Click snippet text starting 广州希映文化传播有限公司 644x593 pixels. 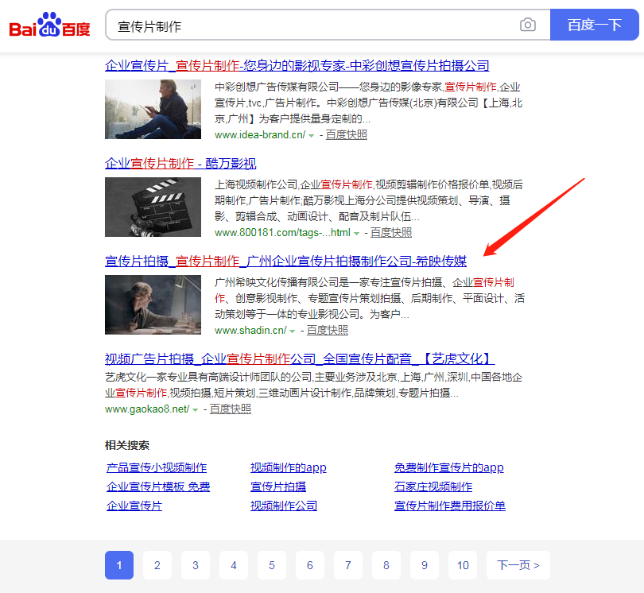tap(370, 298)
